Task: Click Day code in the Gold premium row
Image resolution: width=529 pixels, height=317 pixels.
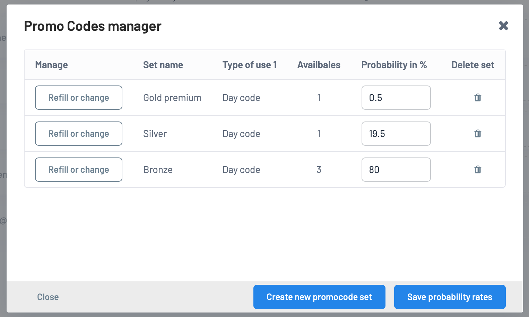Action: coord(241,98)
